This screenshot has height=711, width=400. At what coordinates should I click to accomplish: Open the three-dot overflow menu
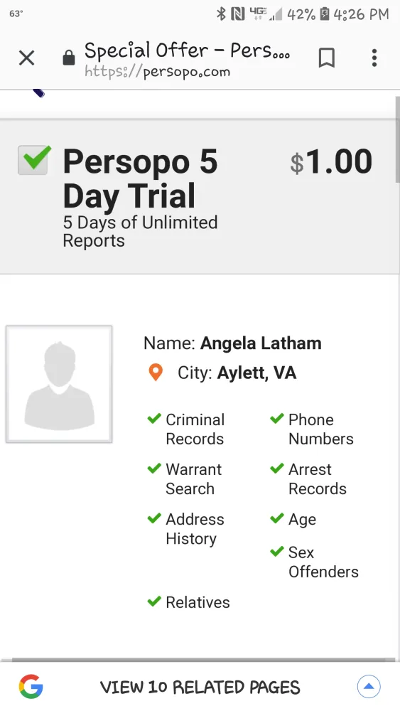coord(374,58)
